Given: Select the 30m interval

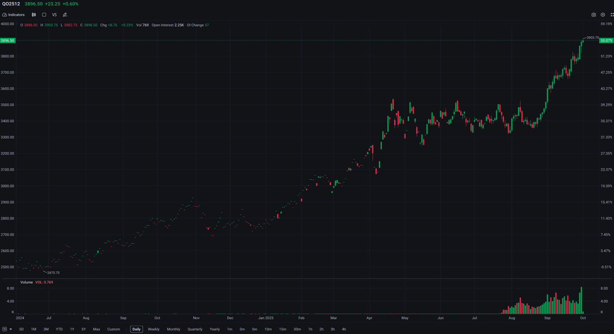Looking at the screenshot, I should [x=297, y=329].
